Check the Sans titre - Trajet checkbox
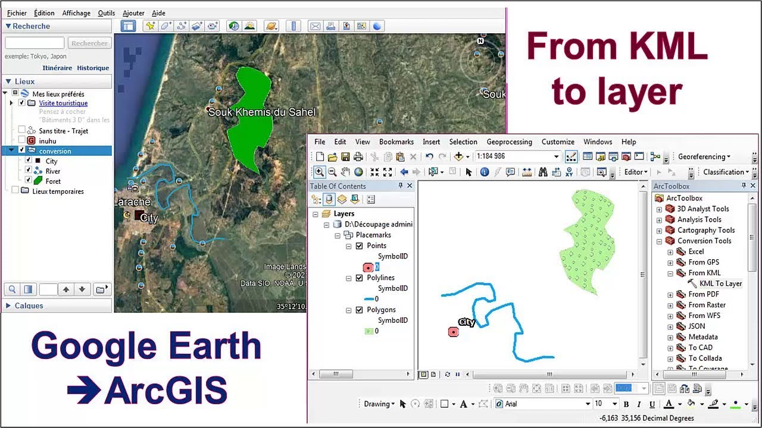Viewport: 762px width, 428px height. [22, 130]
